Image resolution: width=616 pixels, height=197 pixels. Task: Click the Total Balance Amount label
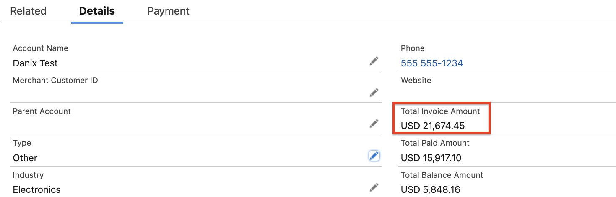point(442,175)
